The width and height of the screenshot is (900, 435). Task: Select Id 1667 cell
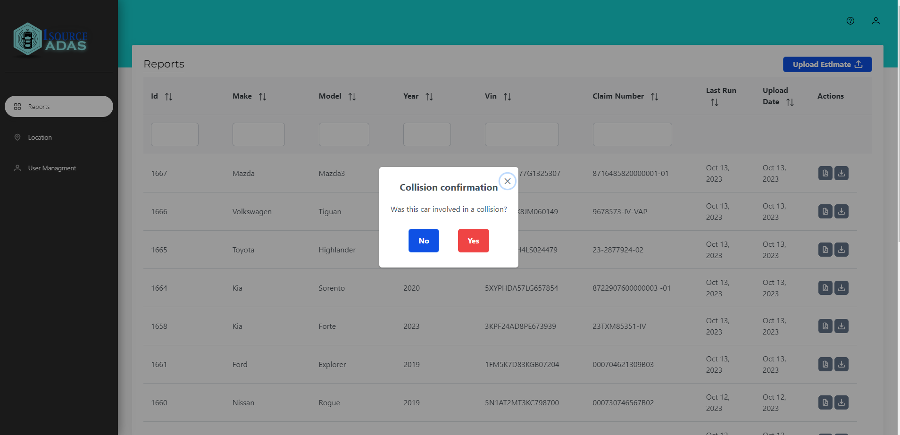pyautogui.click(x=159, y=174)
